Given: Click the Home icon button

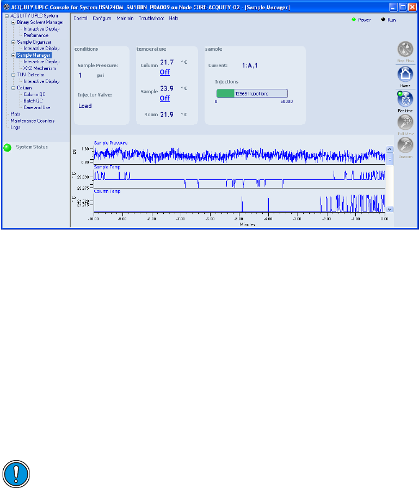Looking at the screenshot, I should pos(405,74).
